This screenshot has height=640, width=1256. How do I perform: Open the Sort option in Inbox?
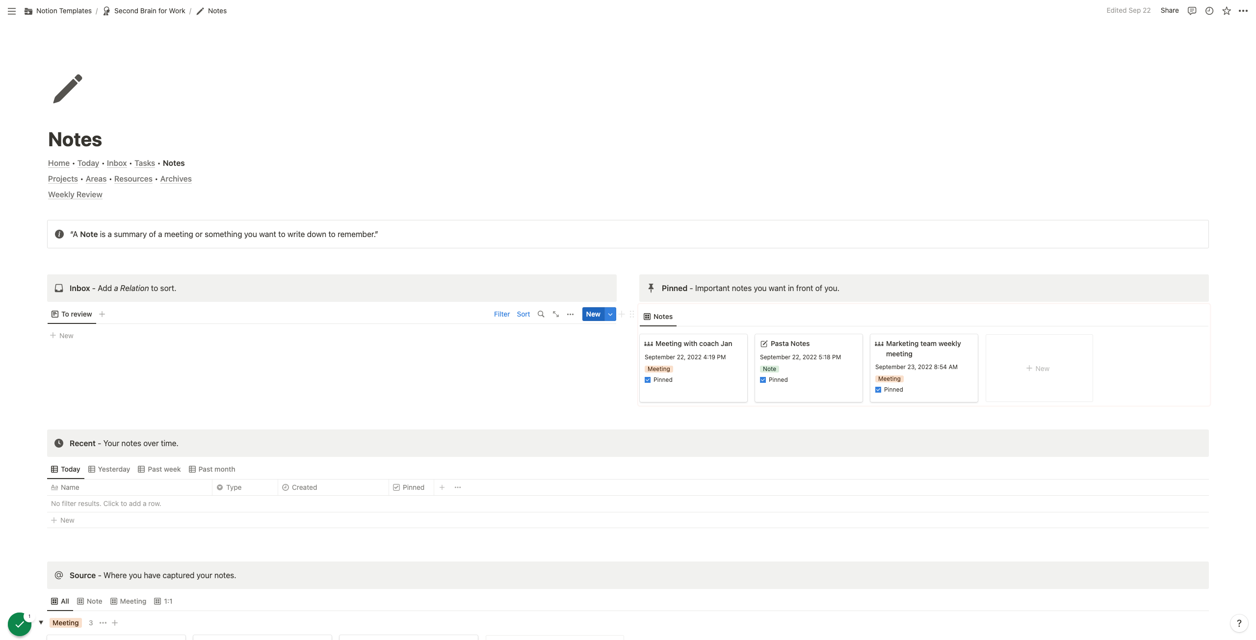click(x=523, y=314)
